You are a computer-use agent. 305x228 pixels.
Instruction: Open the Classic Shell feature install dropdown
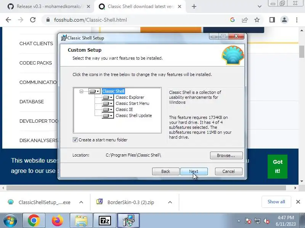tap(95, 91)
